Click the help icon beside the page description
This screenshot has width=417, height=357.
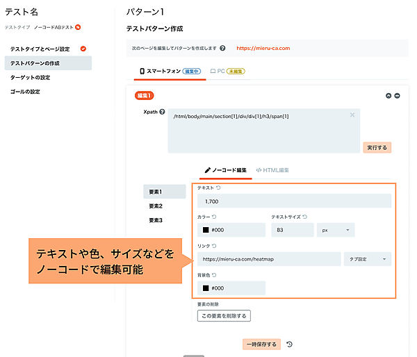[222, 49]
